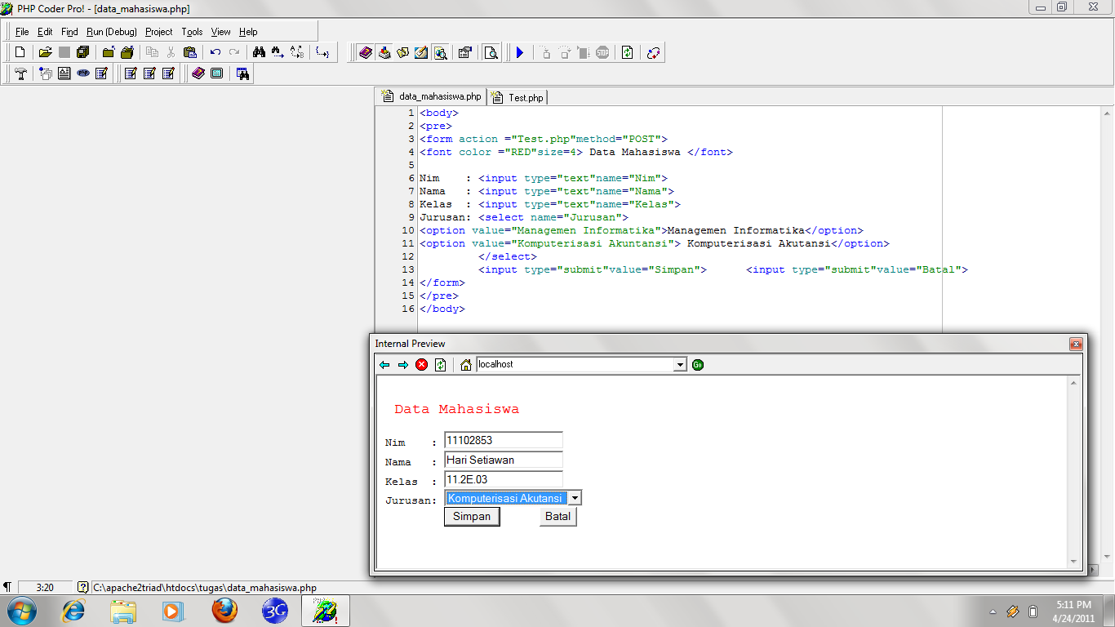Open Internet Explorer from the taskbar
This screenshot has height=627, width=1115.
pos(73,611)
